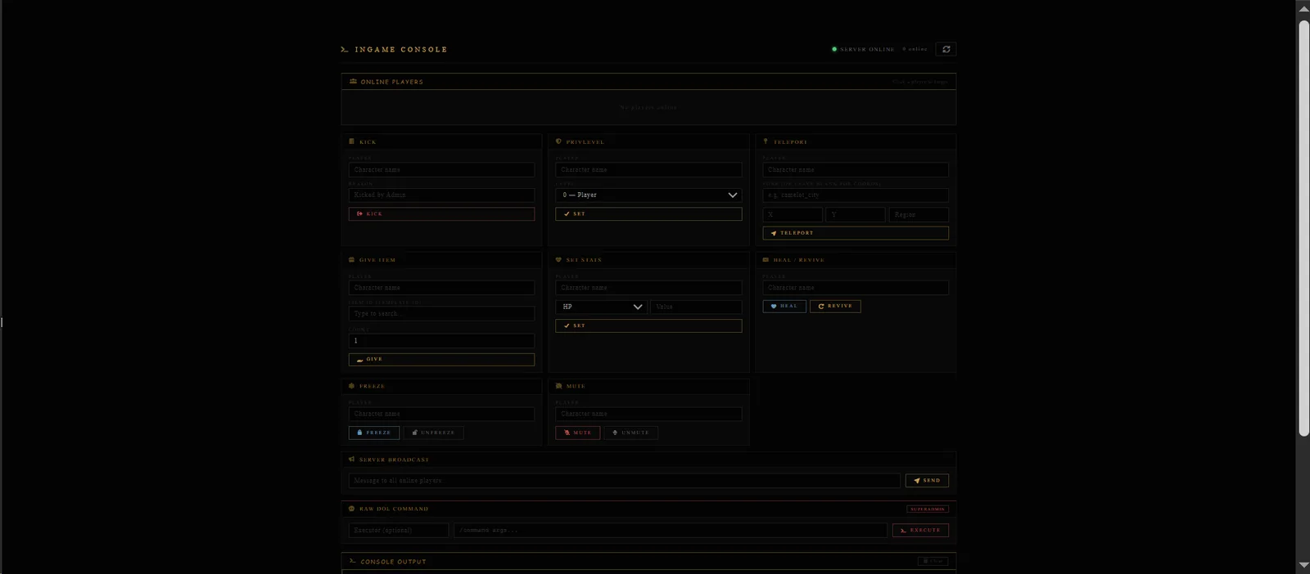This screenshot has height=574, width=1310.
Task: Focus the Executor (optional) field
Action: coord(399,530)
